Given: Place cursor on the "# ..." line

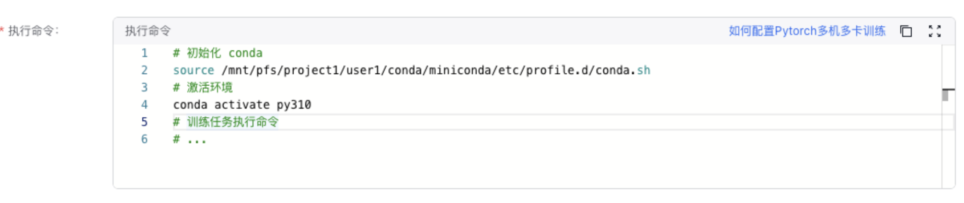Looking at the screenshot, I should [x=190, y=139].
